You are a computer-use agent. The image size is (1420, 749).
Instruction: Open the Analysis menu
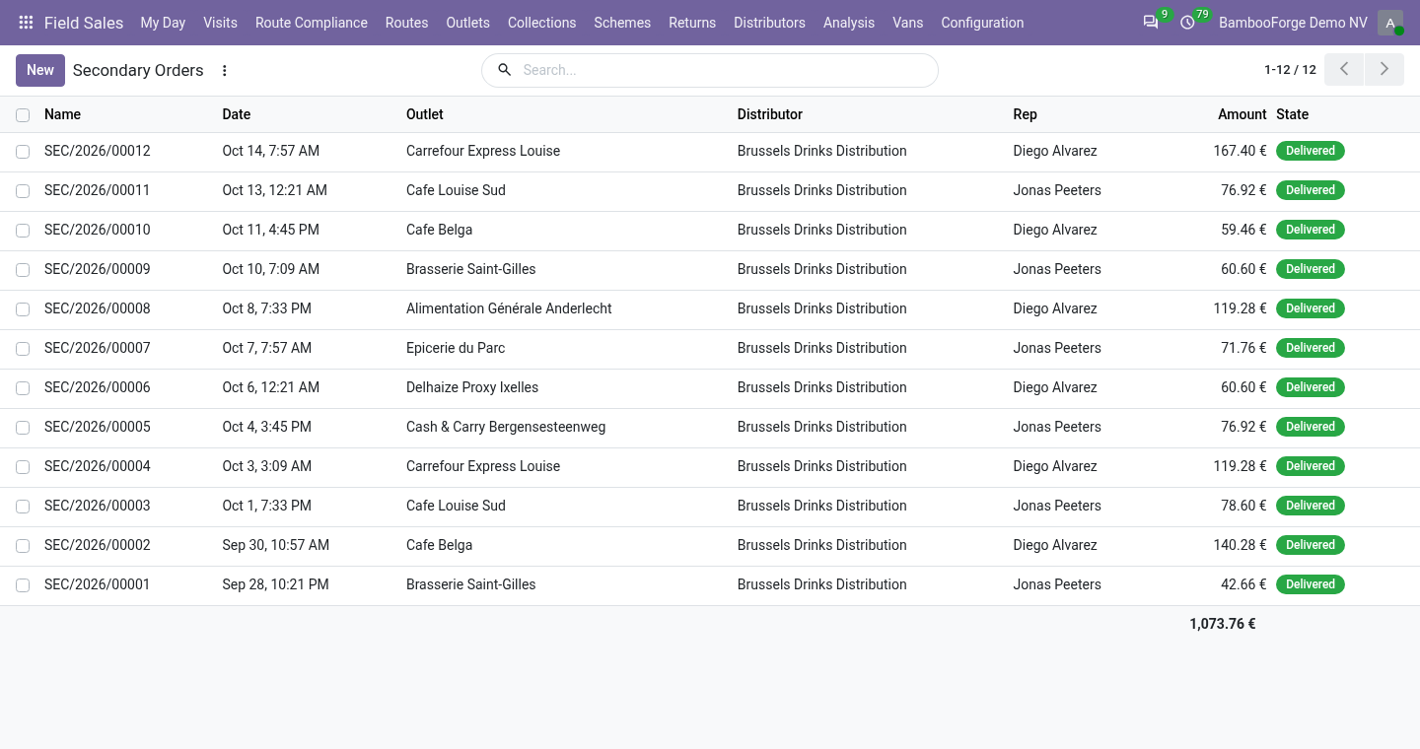[849, 23]
